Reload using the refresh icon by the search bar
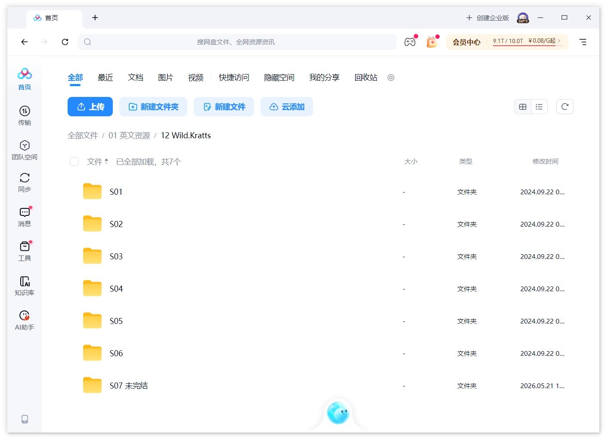 pos(65,42)
